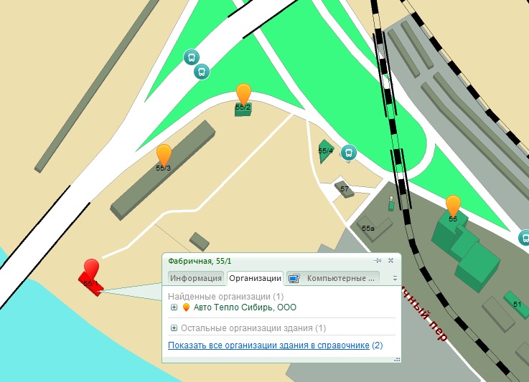529x382 pixels.
Task: Click the lower of the two adjacent bus stop icons
Action: coord(202,72)
